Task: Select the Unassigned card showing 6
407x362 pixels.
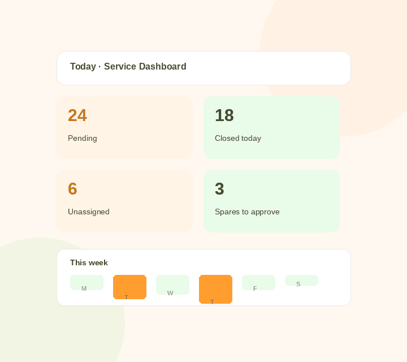Action: click(124, 201)
